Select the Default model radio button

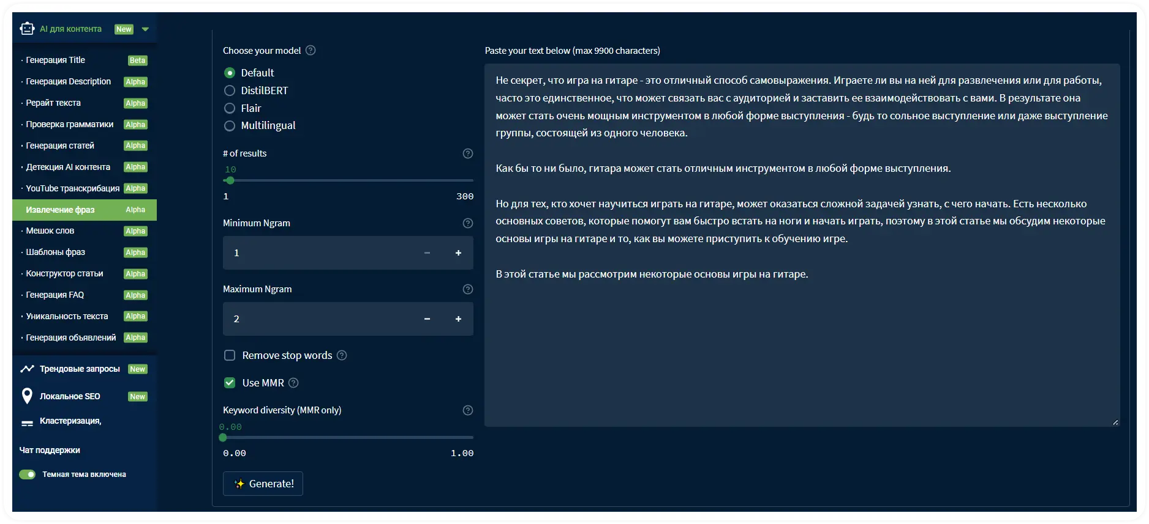[x=230, y=73]
